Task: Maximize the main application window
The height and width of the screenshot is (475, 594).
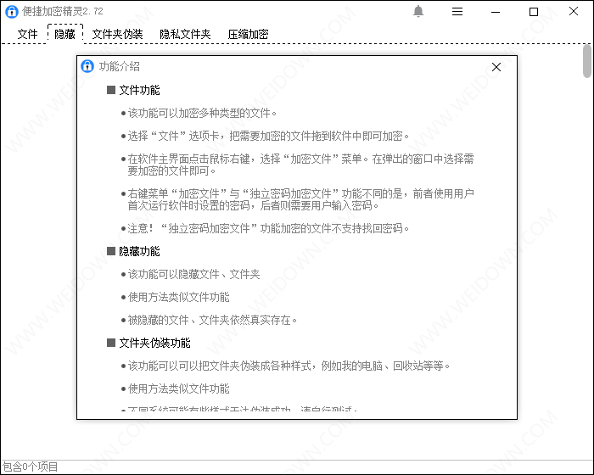Action: [x=534, y=11]
